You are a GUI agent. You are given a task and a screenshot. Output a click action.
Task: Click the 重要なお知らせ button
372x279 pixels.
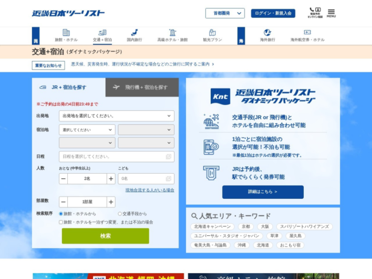point(48,65)
